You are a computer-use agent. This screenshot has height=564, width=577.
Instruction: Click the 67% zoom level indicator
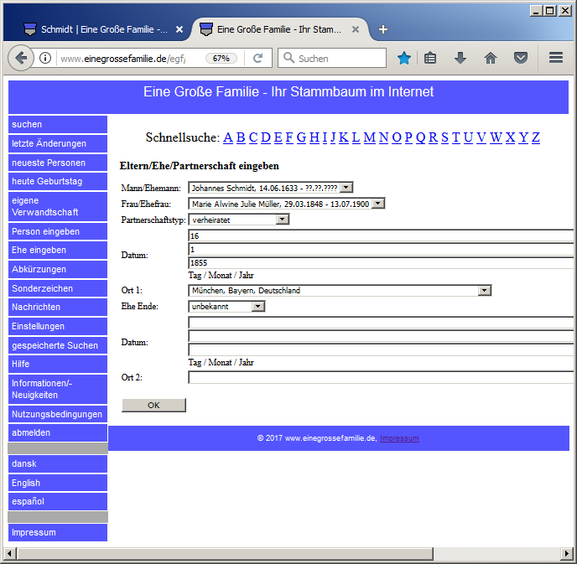(x=221, y=58)
